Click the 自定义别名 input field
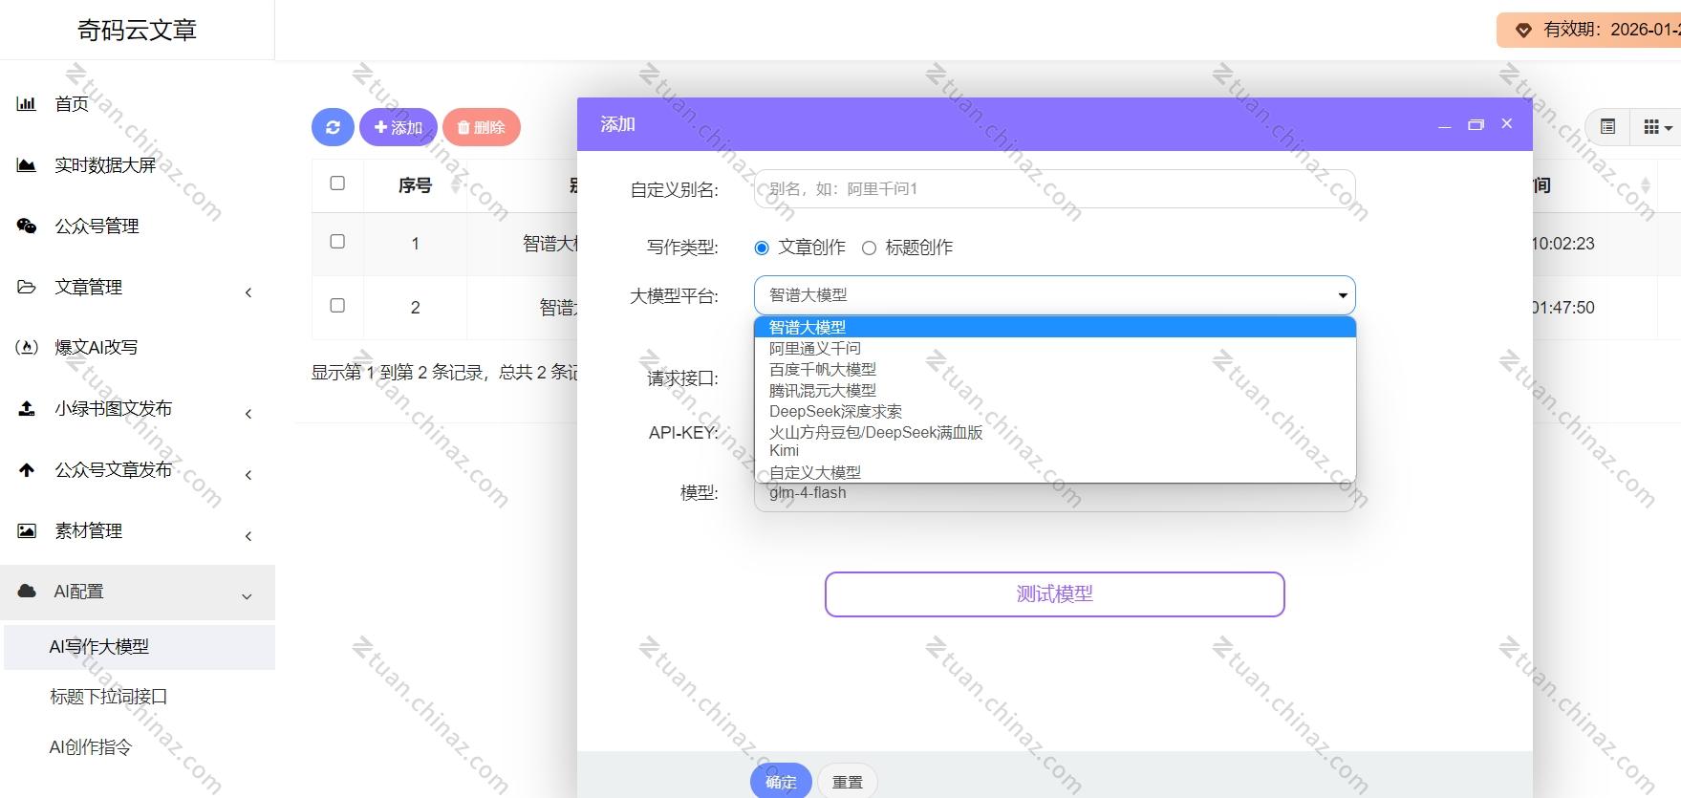 [x=1054, y=189]
